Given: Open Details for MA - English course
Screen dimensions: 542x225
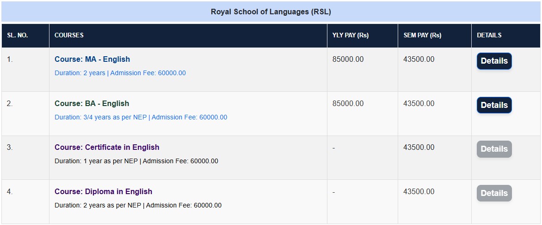Looking at the screenshot, I should coord(494,61).
